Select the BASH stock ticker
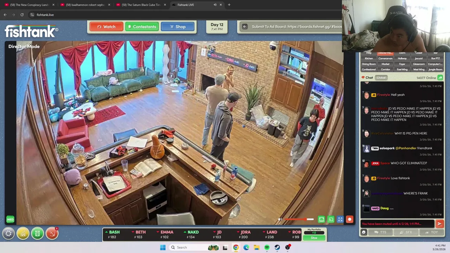The image size is (450, 253). click(x=112, y=234)
